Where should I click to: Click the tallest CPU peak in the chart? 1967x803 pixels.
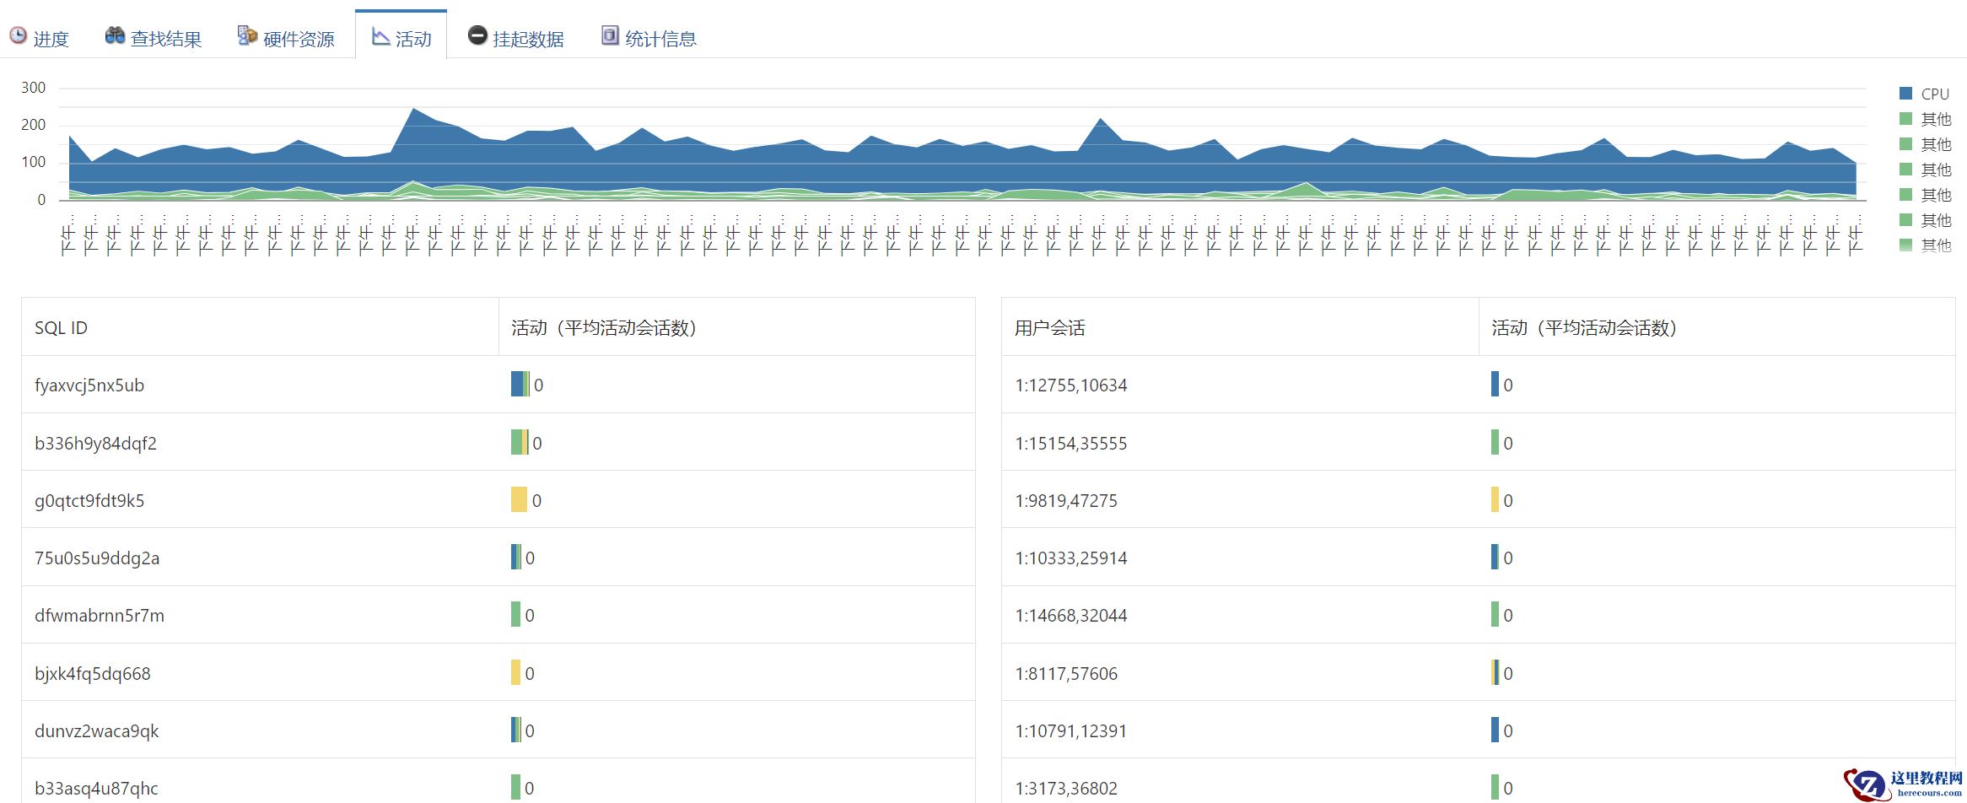point(412,109)
